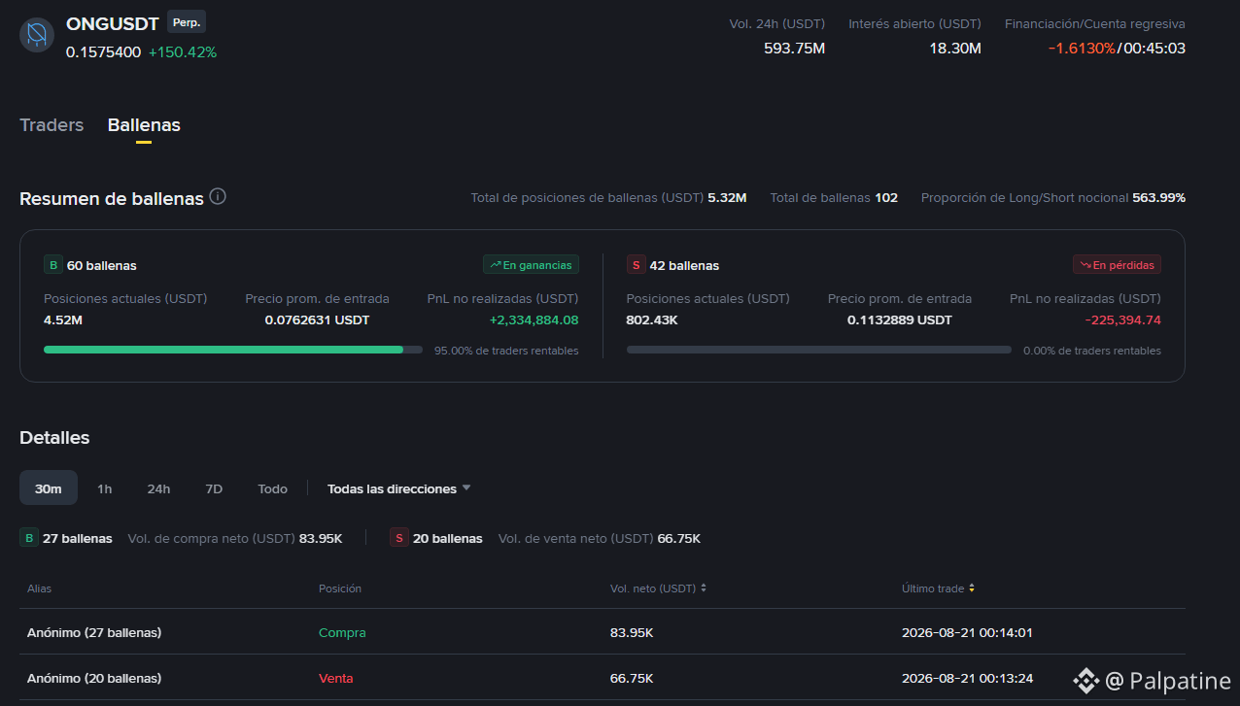Click the 593.75M 24h volume value
1240x706 pixels.
[x=794, y=48]
